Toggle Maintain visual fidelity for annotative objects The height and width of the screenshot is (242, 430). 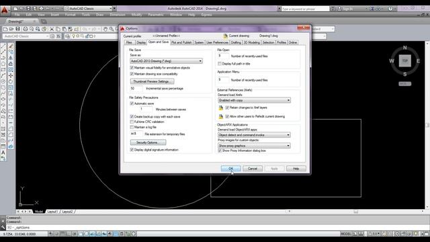(132, 67)
